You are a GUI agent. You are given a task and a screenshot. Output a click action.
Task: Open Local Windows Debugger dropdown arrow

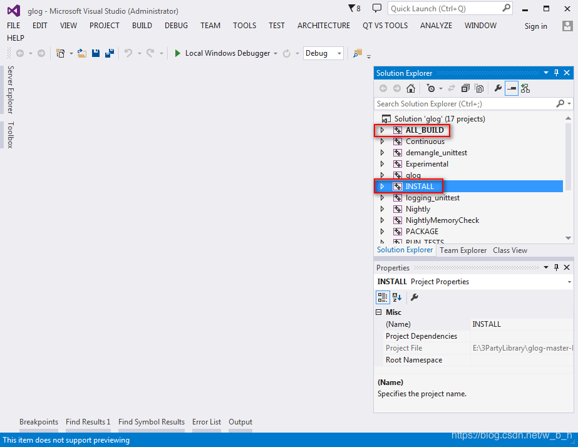click(276, 53)
